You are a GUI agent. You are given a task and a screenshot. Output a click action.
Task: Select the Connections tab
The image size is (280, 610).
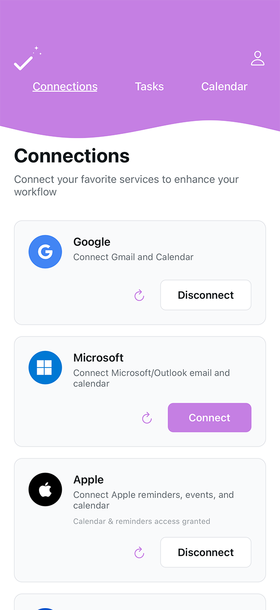pyautogui.click(x=65, y=87)
